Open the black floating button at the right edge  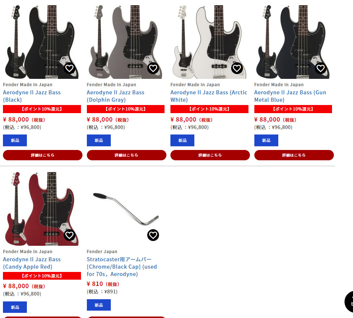pos(349,302)
